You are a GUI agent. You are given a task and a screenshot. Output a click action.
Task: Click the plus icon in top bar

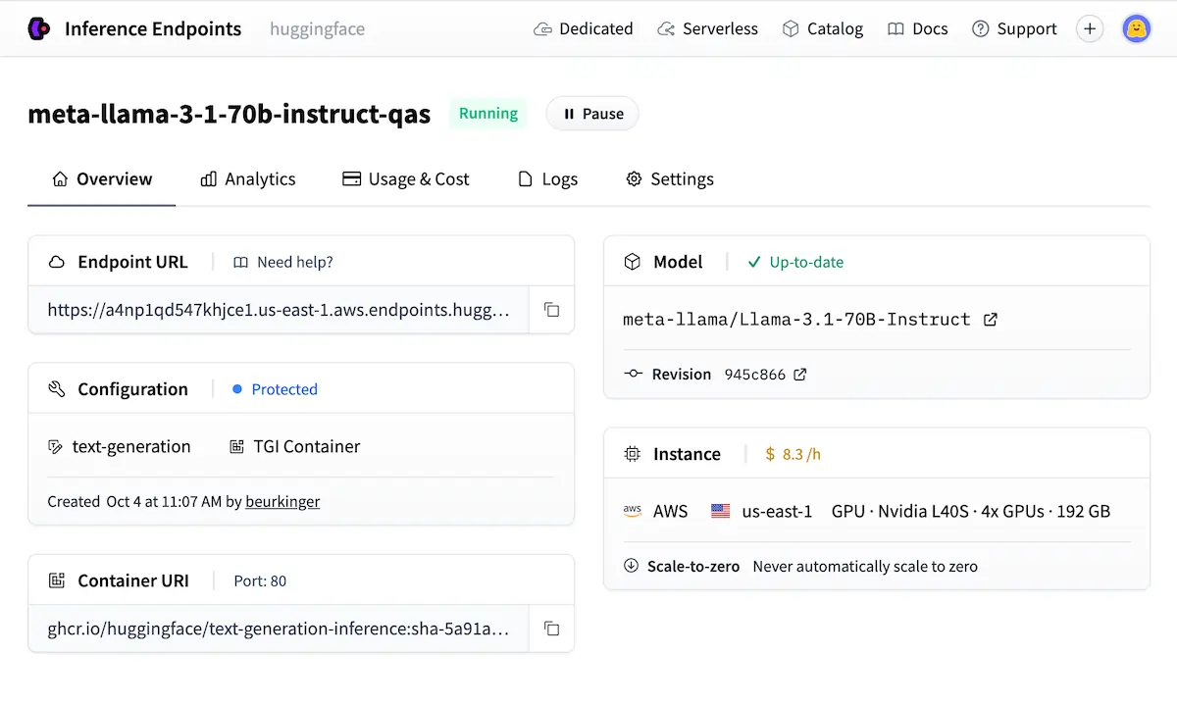point(1090,28)
